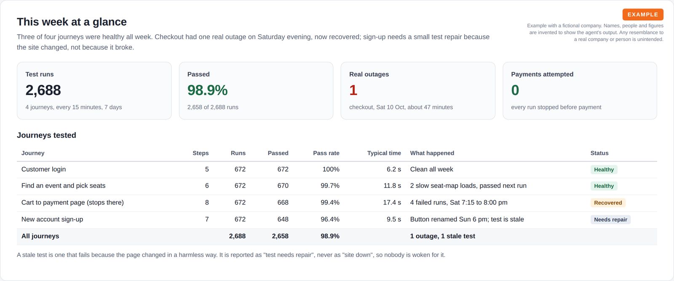
Task: Click the total passed 2,658 table cell
Action: pyautogui.click(x=280, y=236)
